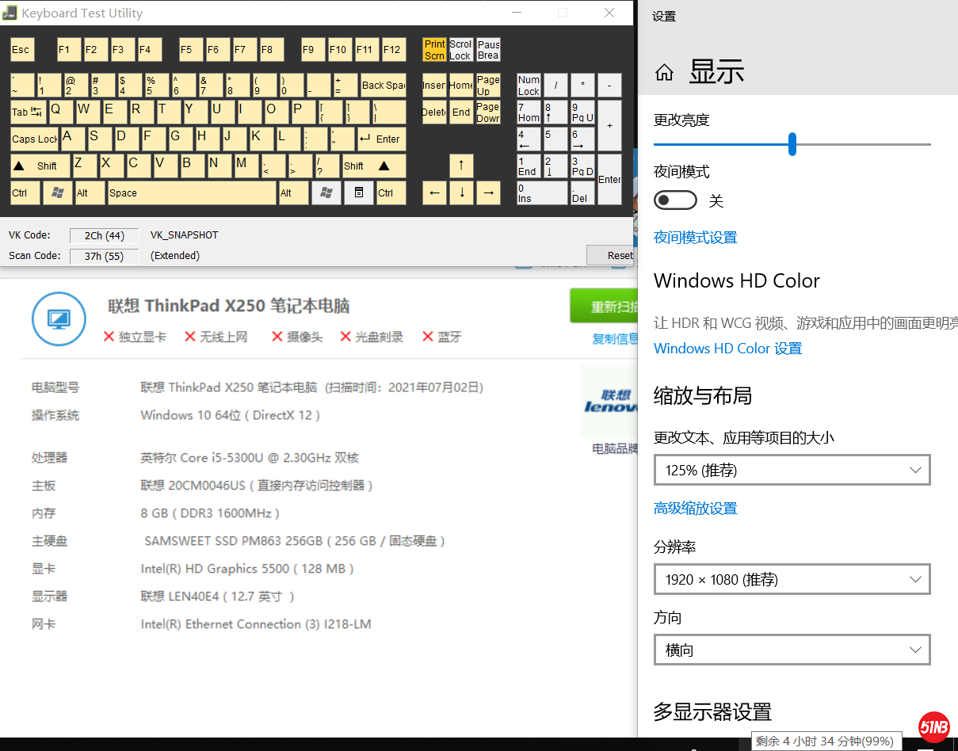
Task: Toggle the night mode switch
Action: [x=675, y=200]
